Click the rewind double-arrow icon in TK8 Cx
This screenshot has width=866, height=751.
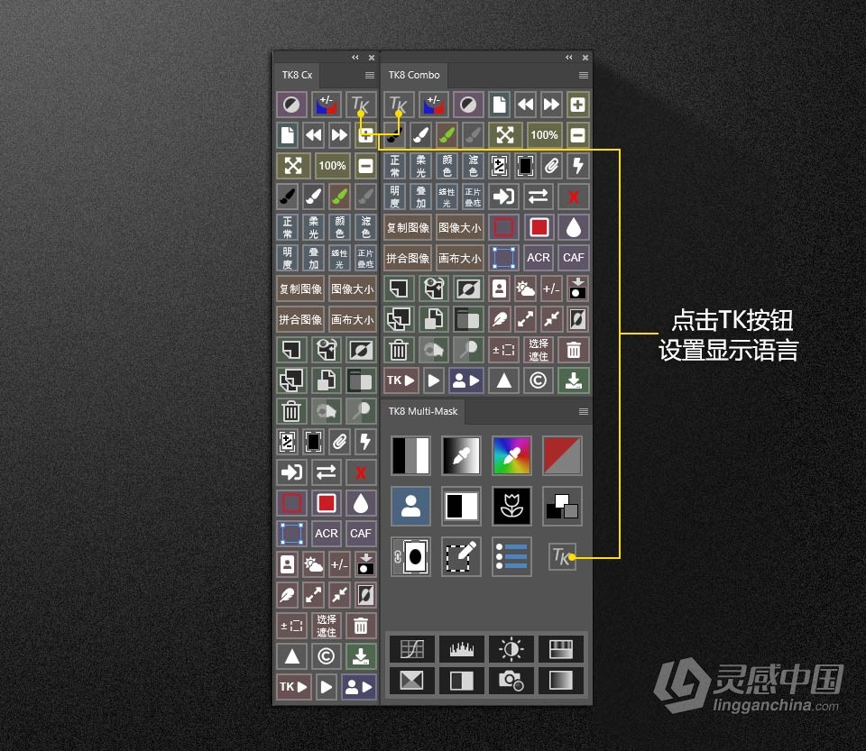click(x=314, y=134)
